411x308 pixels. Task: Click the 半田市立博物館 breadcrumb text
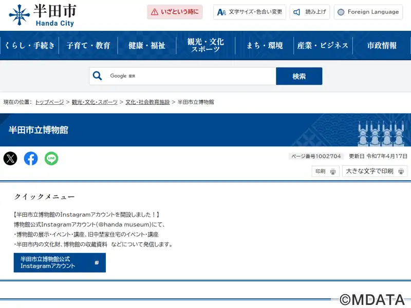196,102
